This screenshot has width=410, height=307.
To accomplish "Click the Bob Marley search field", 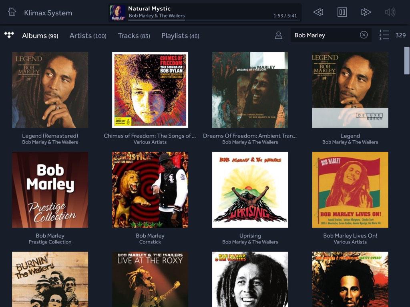I will (x=331, y=35).
